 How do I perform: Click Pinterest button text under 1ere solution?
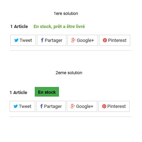(117, 40)
